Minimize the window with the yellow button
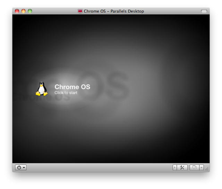Screen dimensions: 222x189 pos(24,11)
